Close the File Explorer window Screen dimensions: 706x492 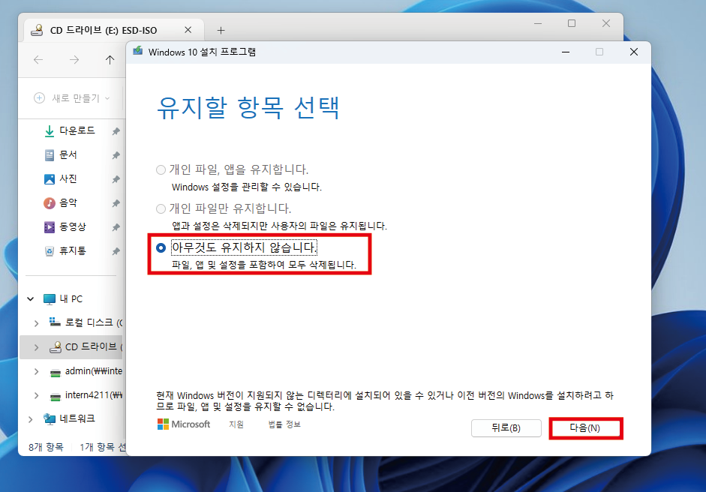pos(606,23)
